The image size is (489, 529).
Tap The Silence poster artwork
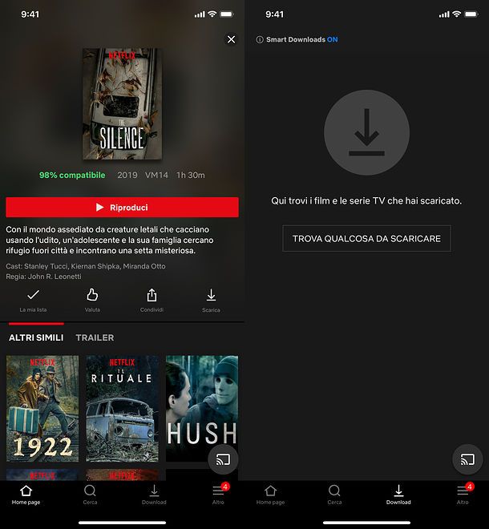click(x=122, y=103)
